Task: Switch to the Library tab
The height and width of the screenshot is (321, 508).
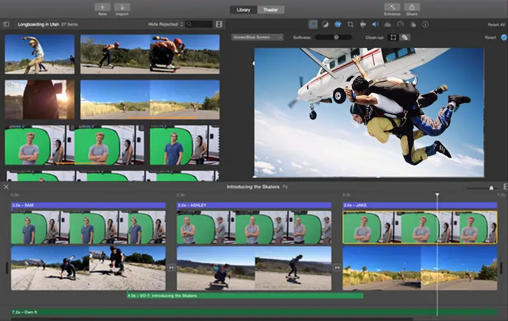Action: tap(244, 10)
